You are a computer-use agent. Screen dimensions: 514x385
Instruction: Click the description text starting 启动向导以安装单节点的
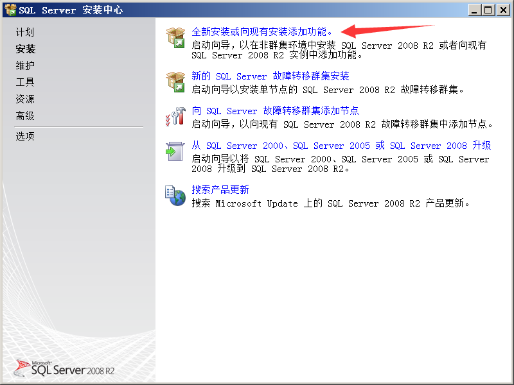click(328, 89)
